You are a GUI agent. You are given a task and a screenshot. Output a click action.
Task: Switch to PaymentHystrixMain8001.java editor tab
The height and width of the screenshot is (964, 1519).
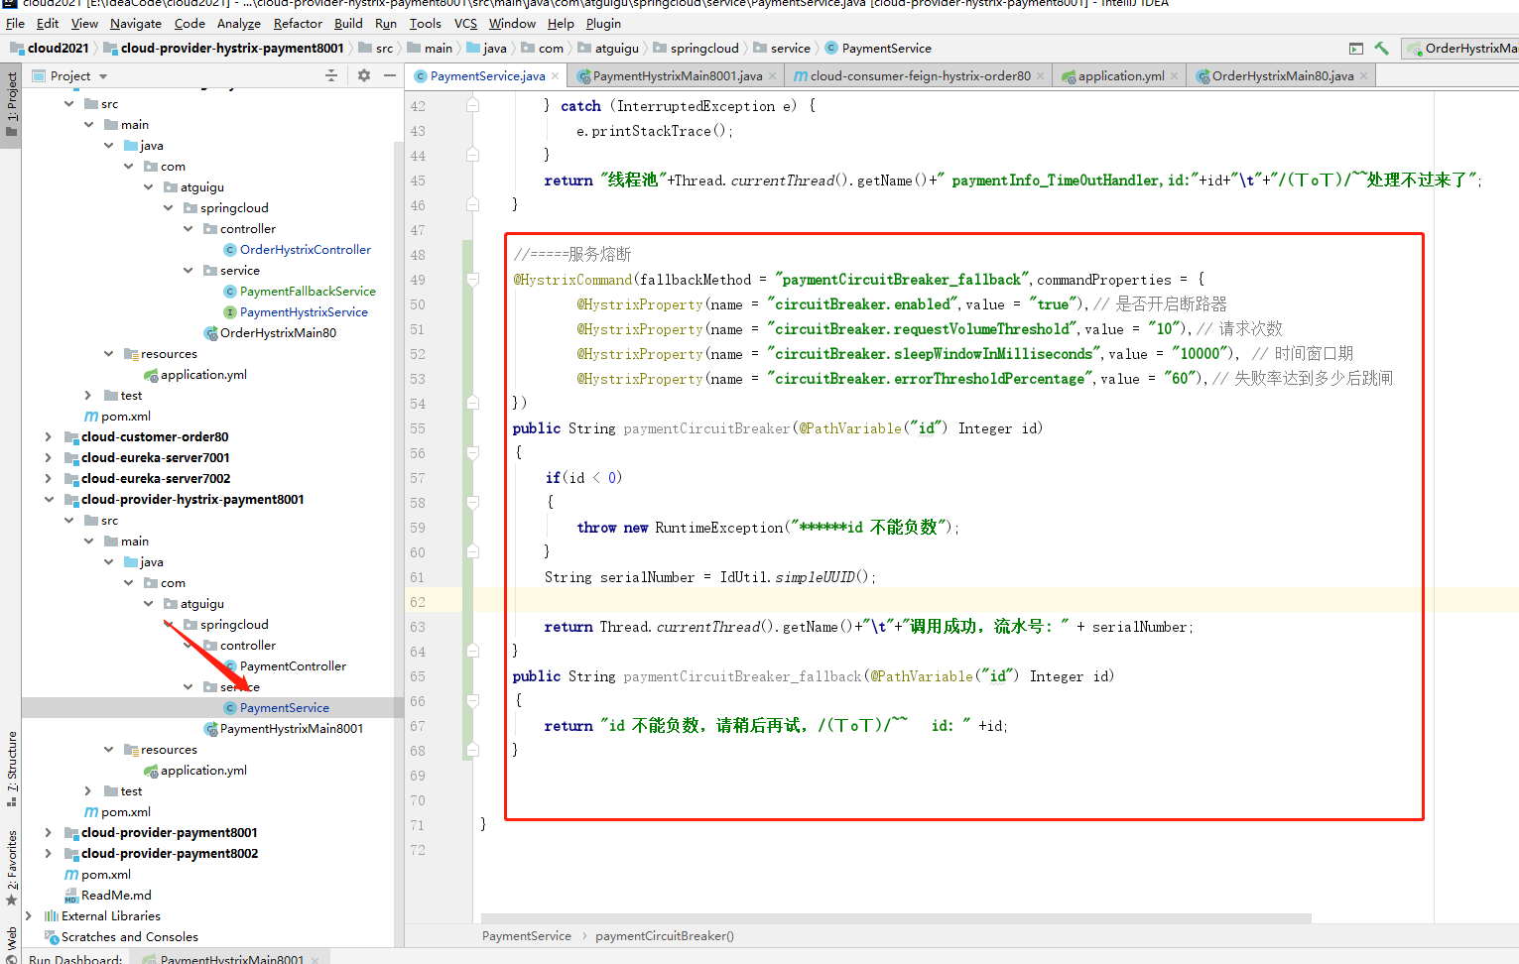(678, 75)
